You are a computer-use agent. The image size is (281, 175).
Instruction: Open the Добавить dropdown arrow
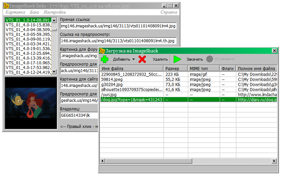(x=133, y=59)
